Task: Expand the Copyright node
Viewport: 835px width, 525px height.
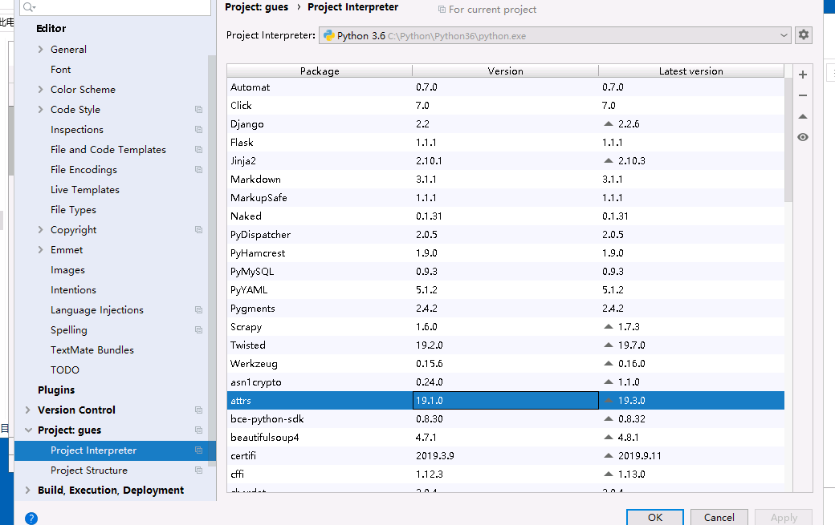Action: 40,229
